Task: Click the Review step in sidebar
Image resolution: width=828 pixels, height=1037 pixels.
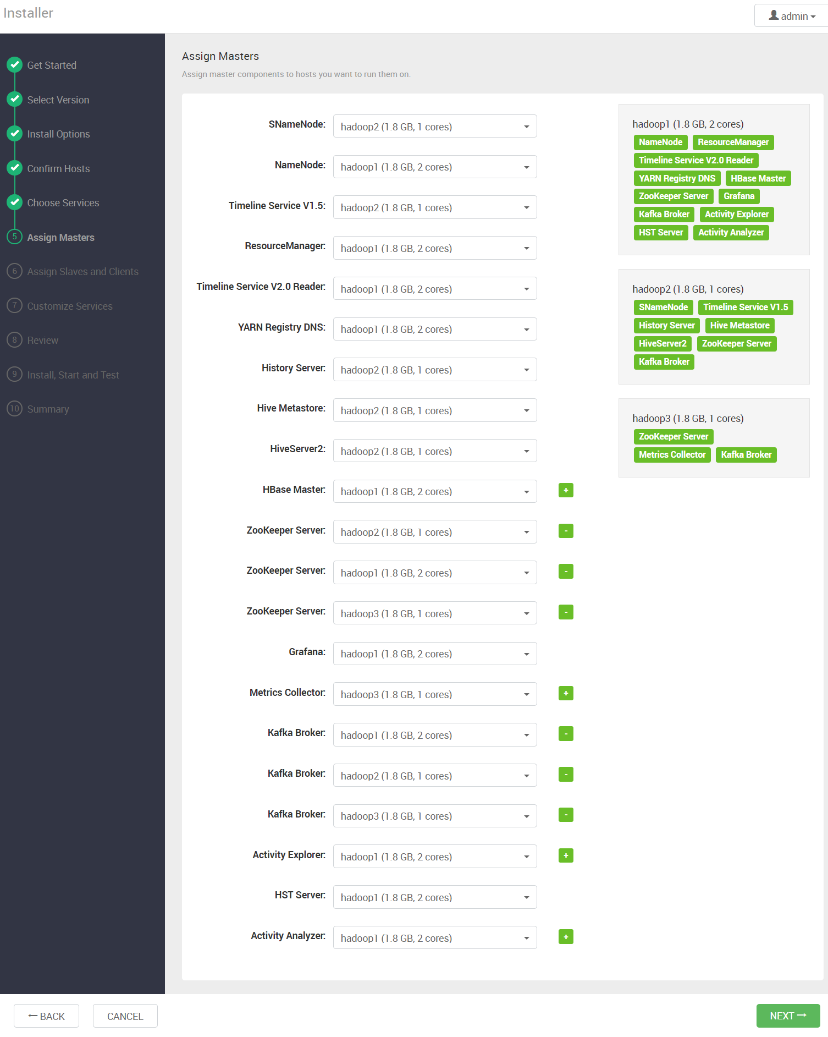Action: (43, 340)
